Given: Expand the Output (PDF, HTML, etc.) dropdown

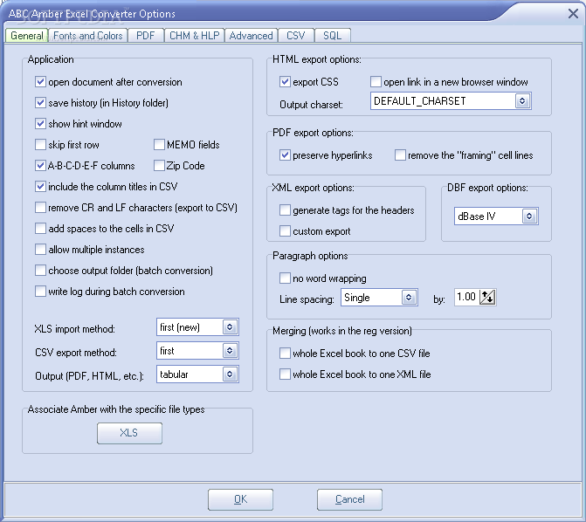Looking at the screenshot, I should coord(197,374).
